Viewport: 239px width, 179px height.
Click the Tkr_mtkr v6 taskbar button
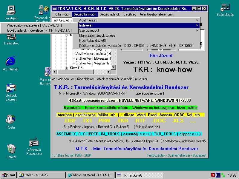pos(139,175)
